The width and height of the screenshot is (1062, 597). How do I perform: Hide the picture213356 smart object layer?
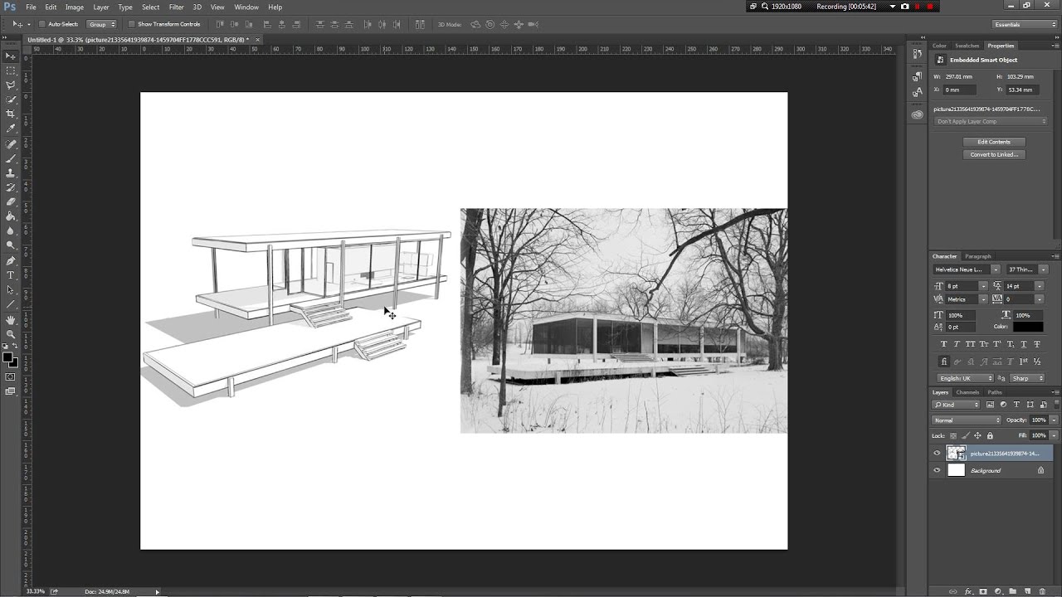click(x=938, y=454)
